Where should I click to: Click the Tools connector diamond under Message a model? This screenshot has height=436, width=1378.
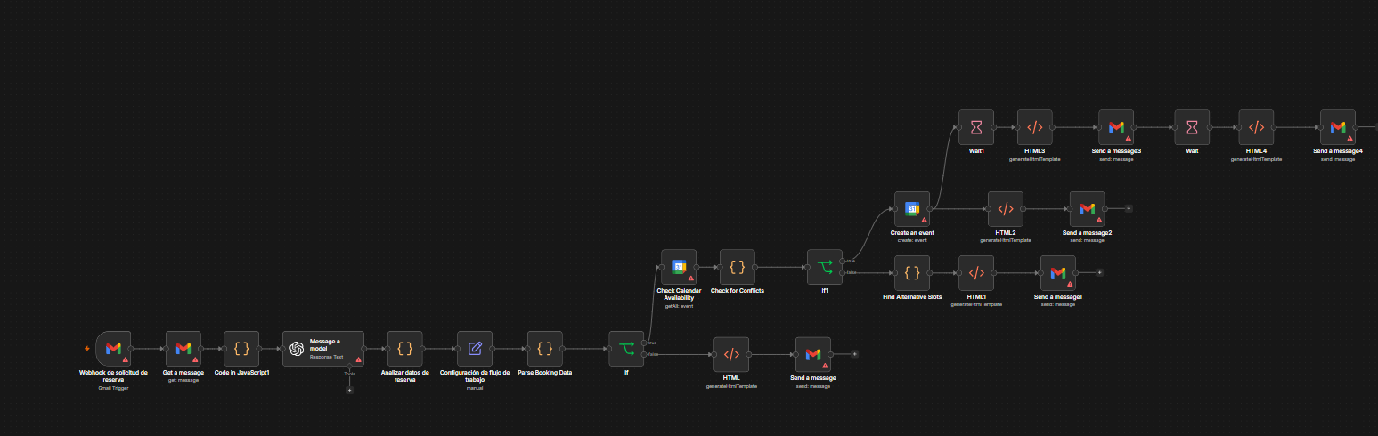click(349, 367)
